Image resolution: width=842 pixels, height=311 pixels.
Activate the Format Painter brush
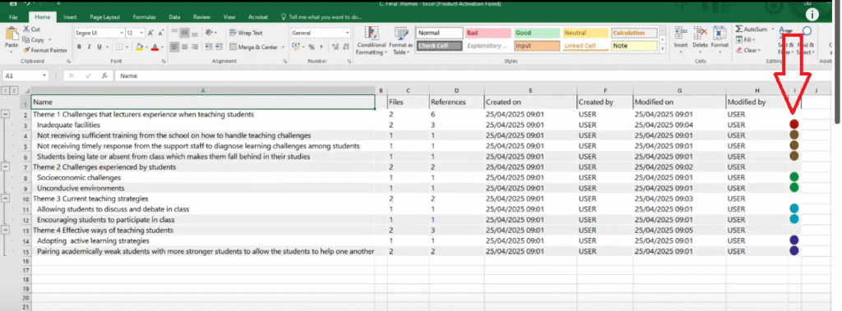tap(45, 50)
